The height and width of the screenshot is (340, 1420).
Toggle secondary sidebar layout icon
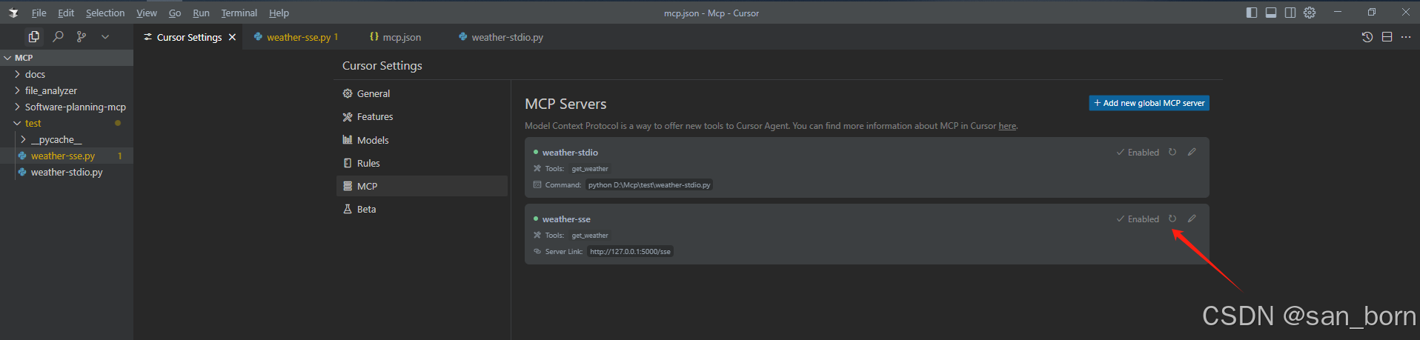click(x=1290, y=13)
